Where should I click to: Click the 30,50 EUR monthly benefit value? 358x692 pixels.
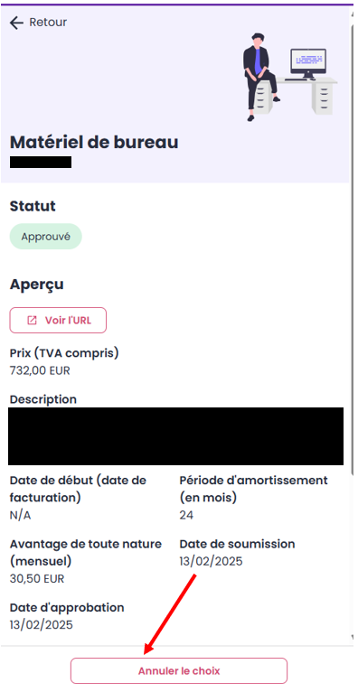(37, 578)
